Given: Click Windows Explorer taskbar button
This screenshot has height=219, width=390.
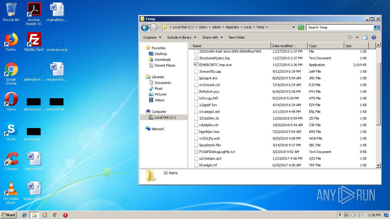Looking at the screenshot, I should [x=34, y=215].
